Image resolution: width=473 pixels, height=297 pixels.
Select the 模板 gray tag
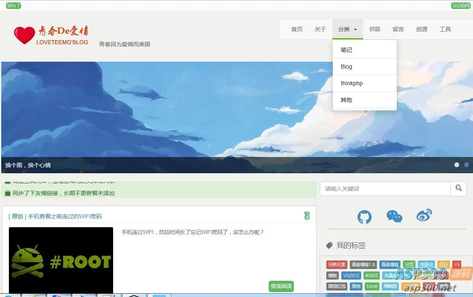pyautogui.click(x=332, y=275)
